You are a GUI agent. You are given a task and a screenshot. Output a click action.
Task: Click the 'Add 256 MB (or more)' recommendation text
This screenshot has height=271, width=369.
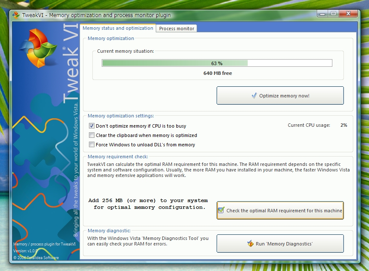tap(148, 204)
